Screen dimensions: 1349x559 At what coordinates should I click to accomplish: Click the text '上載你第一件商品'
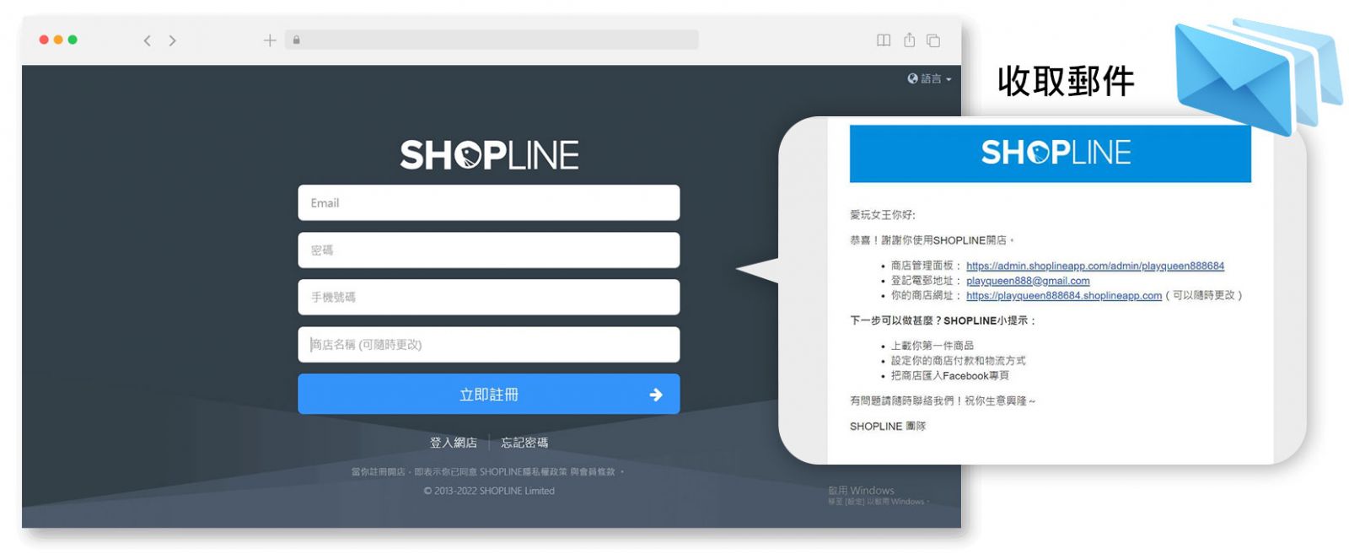click(x=932, y=346)
